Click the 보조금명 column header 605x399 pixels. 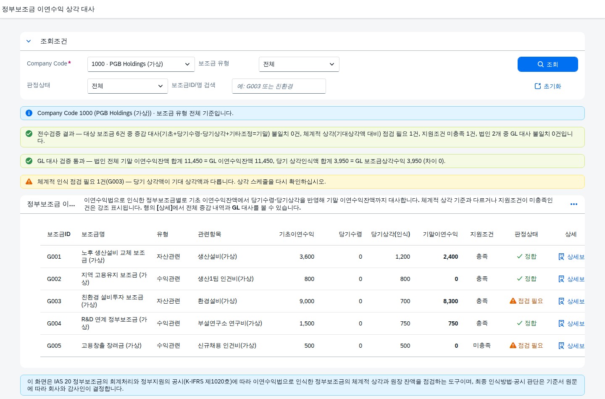(x=93, y=234)
